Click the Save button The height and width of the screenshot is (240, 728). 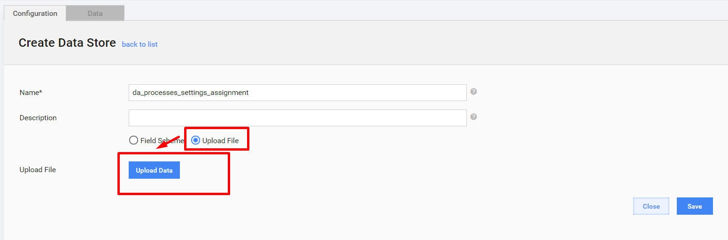695,206
